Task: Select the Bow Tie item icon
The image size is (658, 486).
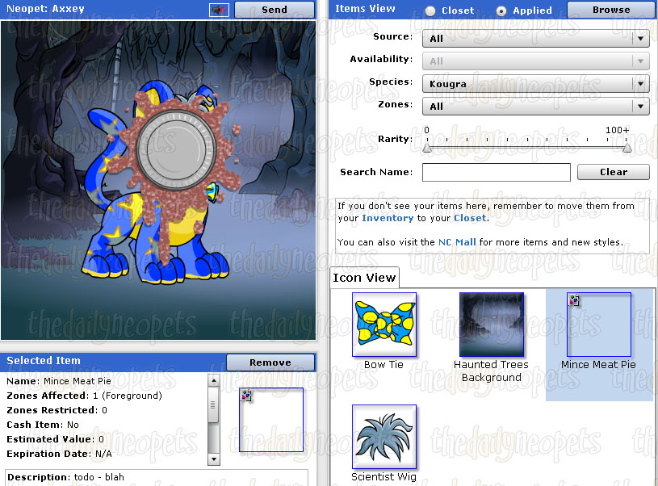Action: click(384, 325)
